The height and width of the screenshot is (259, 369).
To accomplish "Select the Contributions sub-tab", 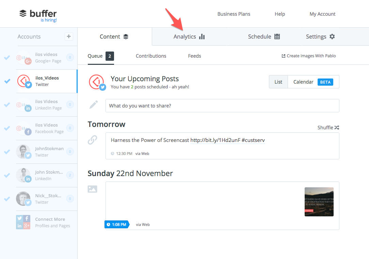I will click(151, 56).
